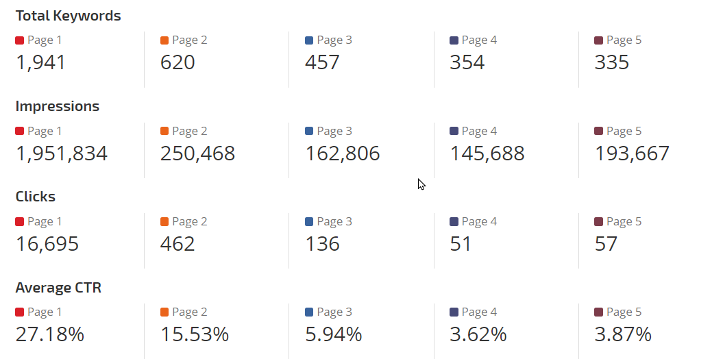This screenshot has height=359, width=723.
Task: Select the Total Keywords heading
Action: coord(68,16)
